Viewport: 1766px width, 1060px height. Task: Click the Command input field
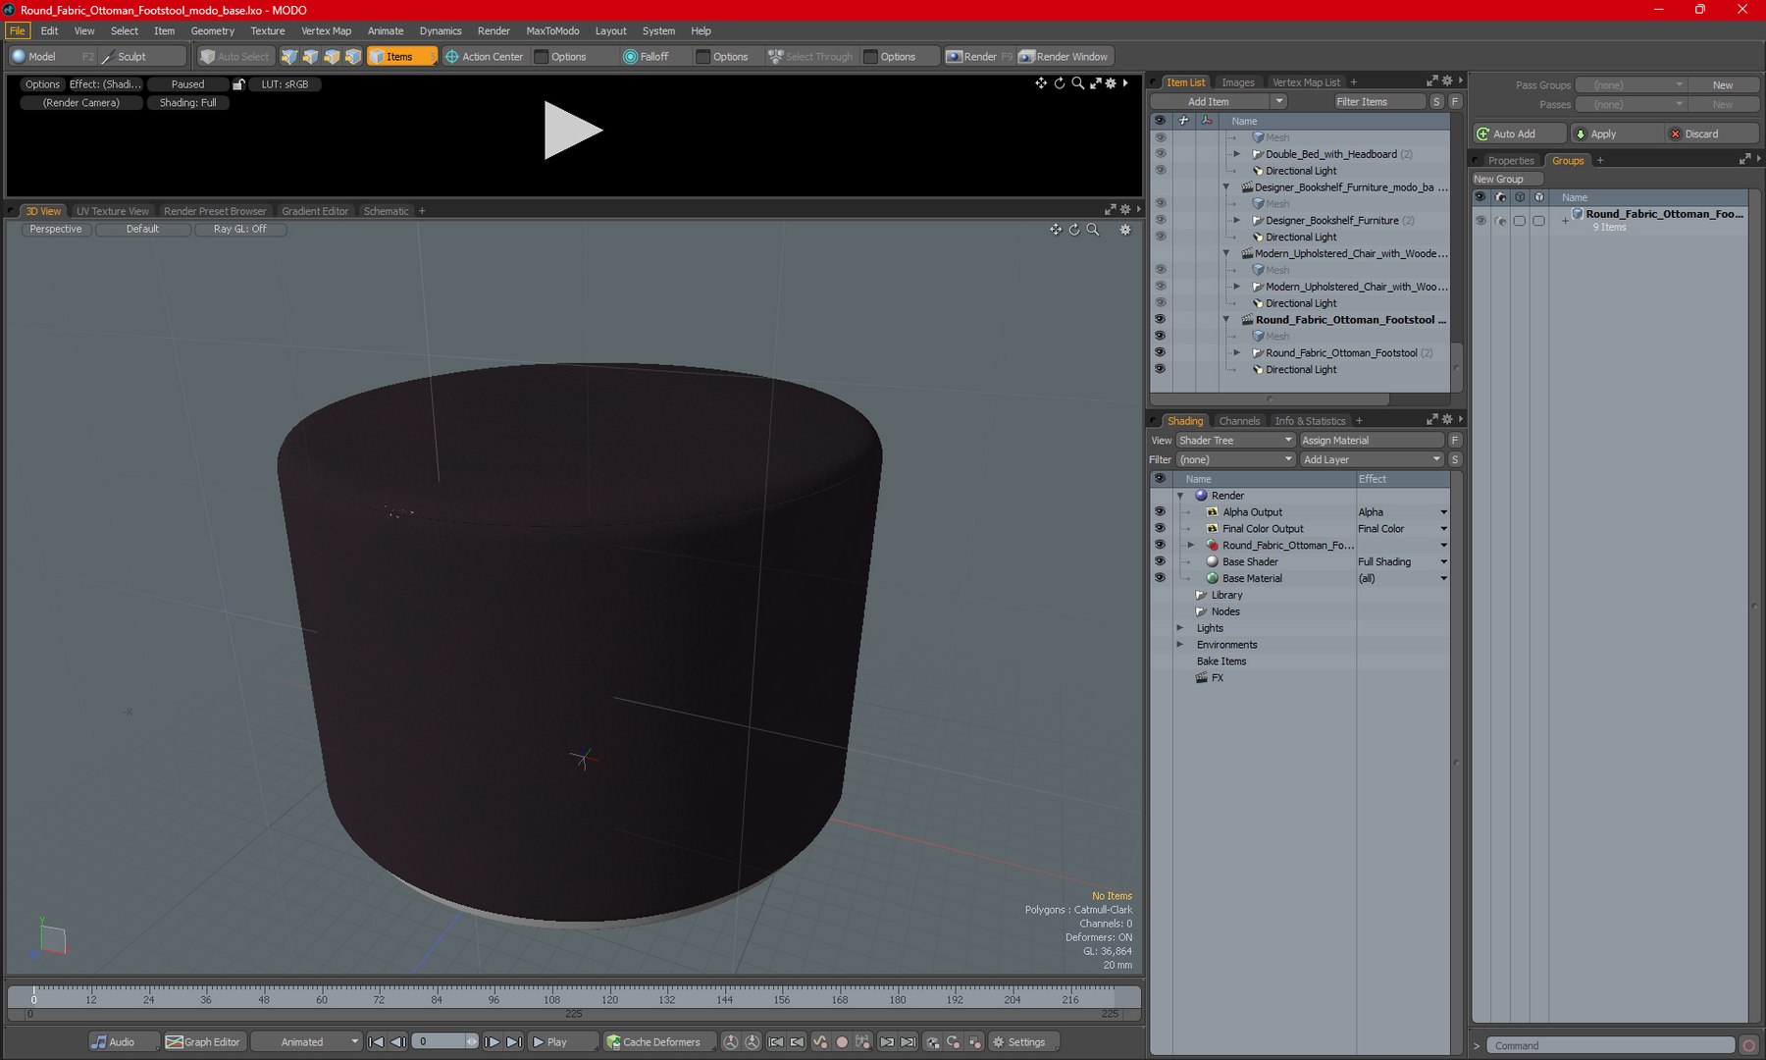point(1609,1046)
